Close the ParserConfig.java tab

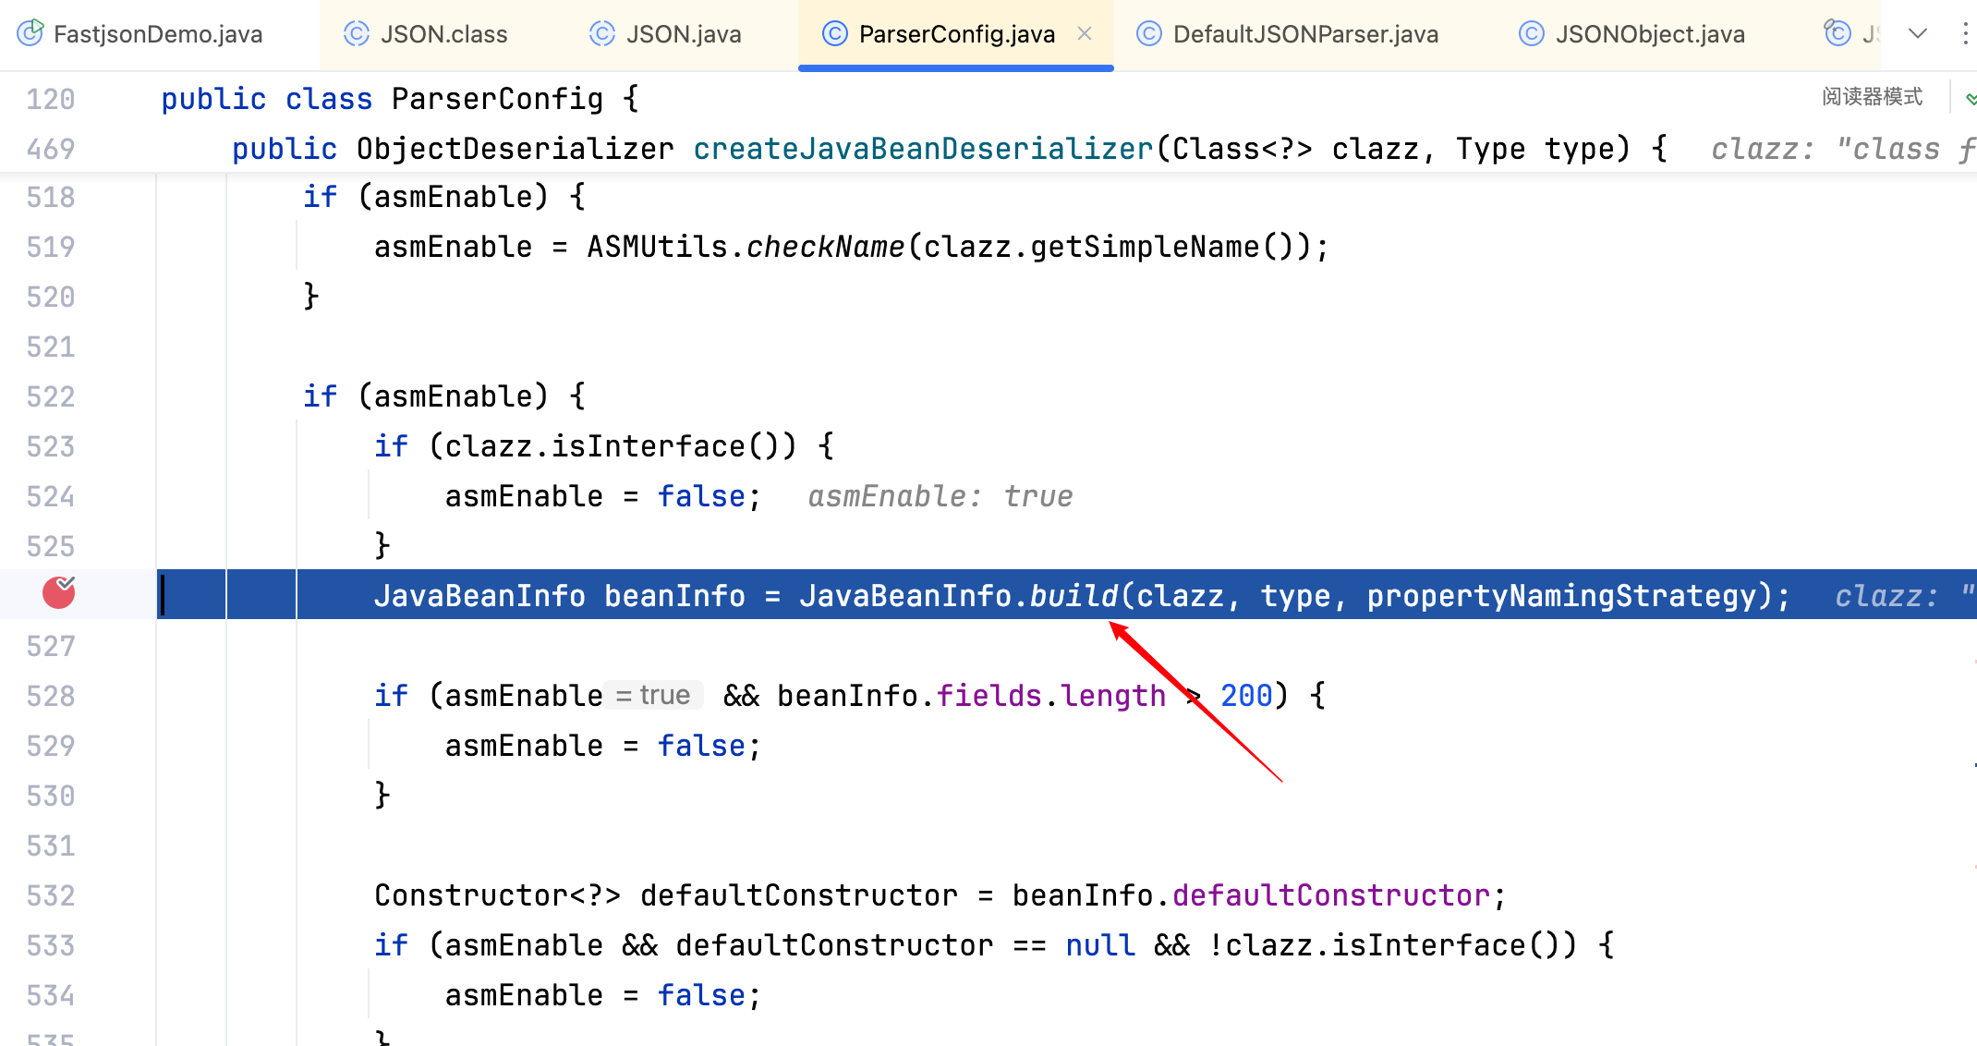click(1085, 34)
